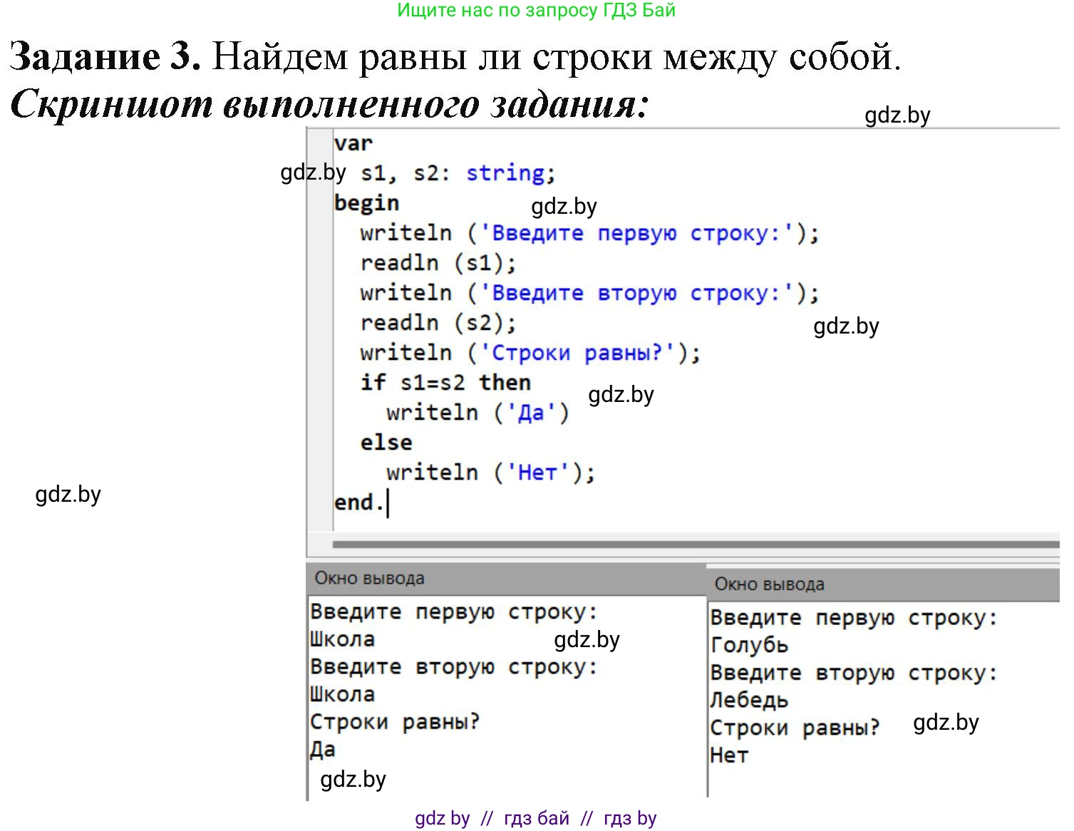Click the right Окно вывода title bar
This screenshot has height=831, width=1074.
click(770, 584)
